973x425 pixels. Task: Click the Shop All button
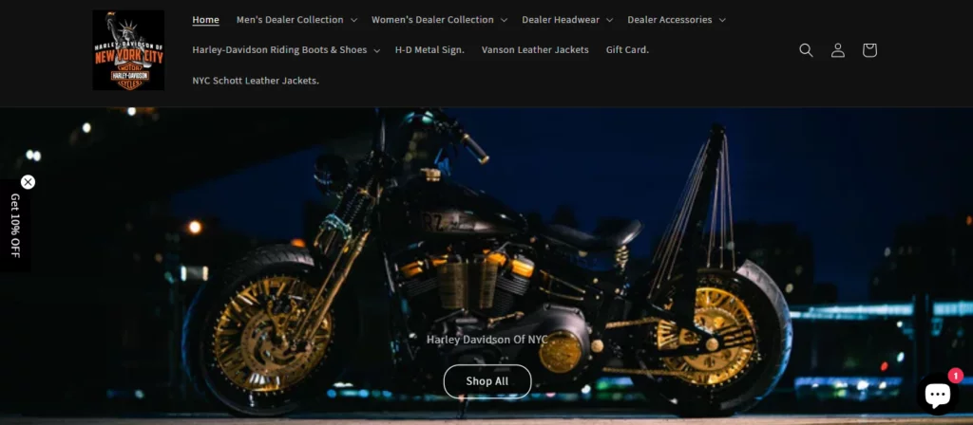pos(487,381)
